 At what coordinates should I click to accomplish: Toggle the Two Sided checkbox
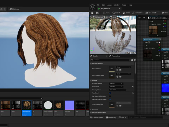coord(110,93)
